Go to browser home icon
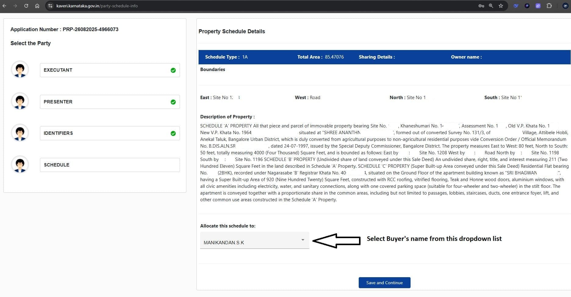 point(37,6)
